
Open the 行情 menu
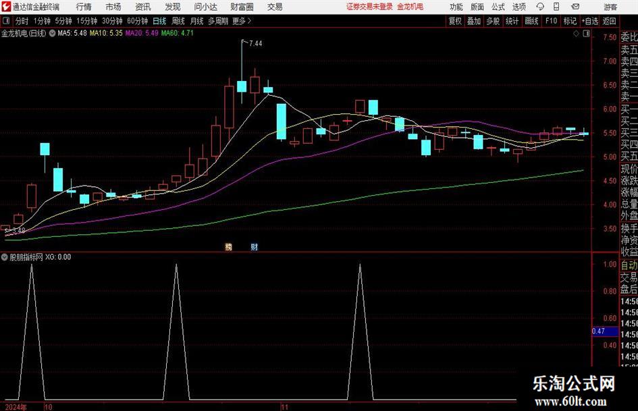[x=84, y=7]
